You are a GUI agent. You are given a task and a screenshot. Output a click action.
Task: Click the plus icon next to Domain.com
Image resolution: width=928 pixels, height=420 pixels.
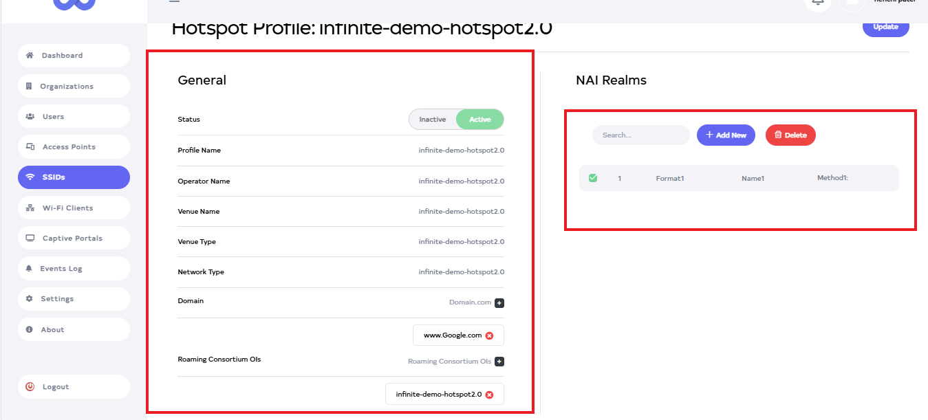point(499,302)
